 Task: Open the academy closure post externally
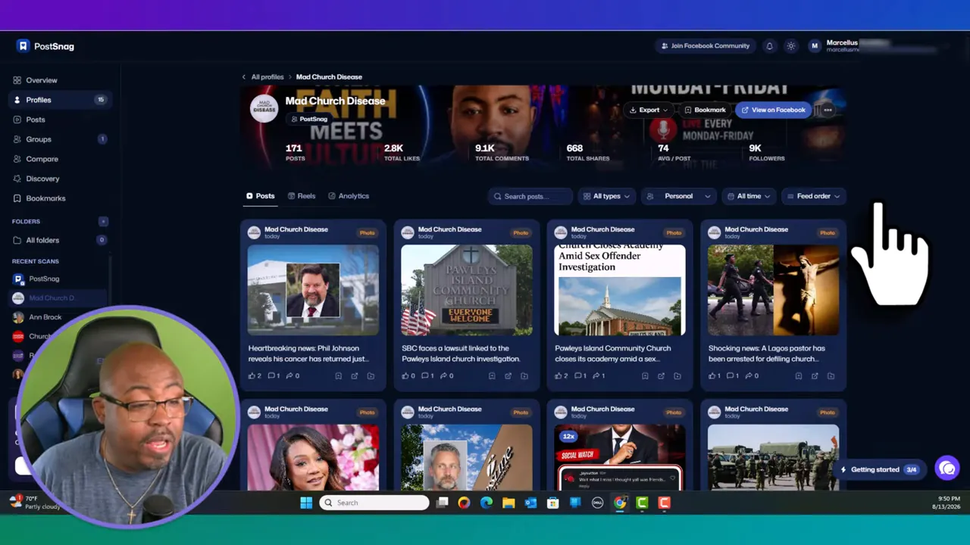point(662,376)
